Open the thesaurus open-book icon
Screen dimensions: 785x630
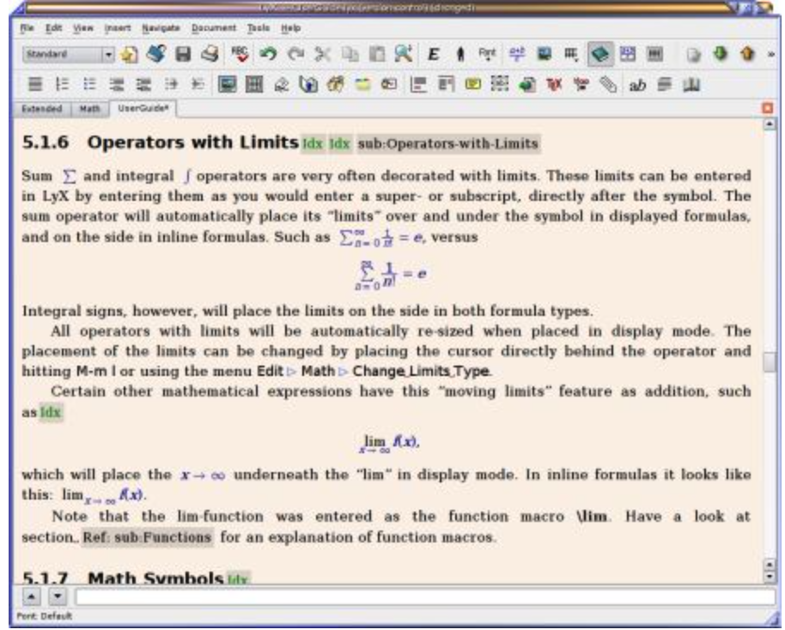coord(691,84)
